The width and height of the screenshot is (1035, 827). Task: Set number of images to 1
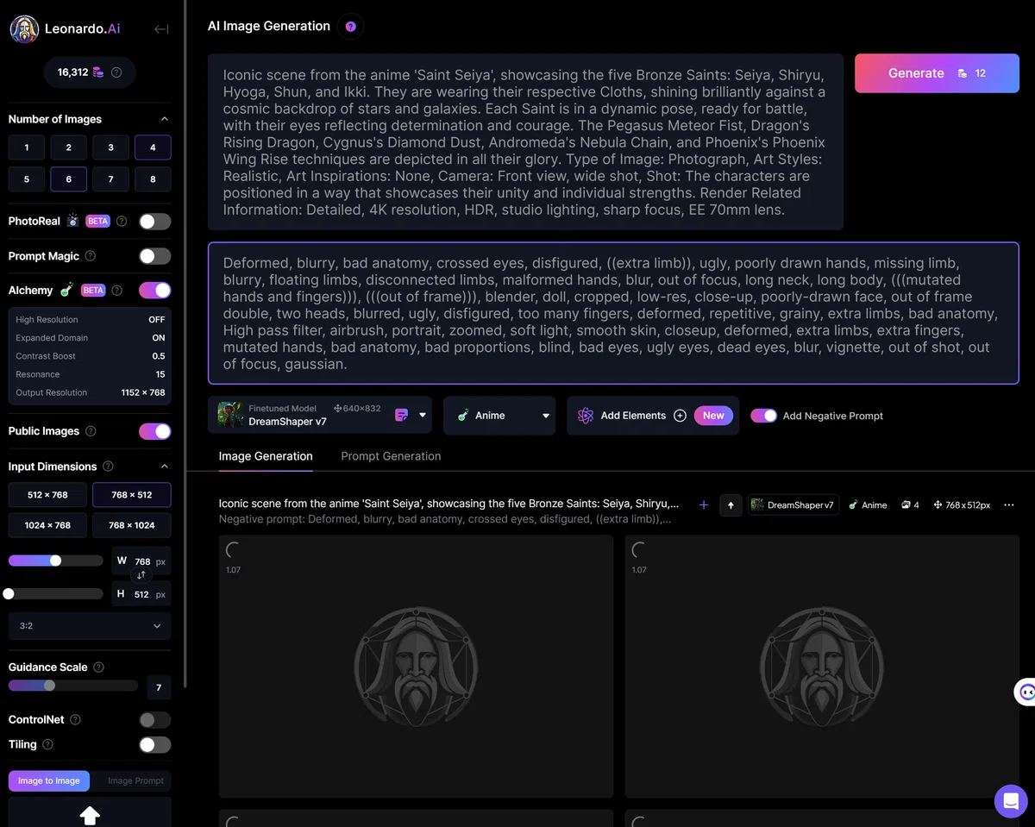pyautogui.click(x=27, y=147)
